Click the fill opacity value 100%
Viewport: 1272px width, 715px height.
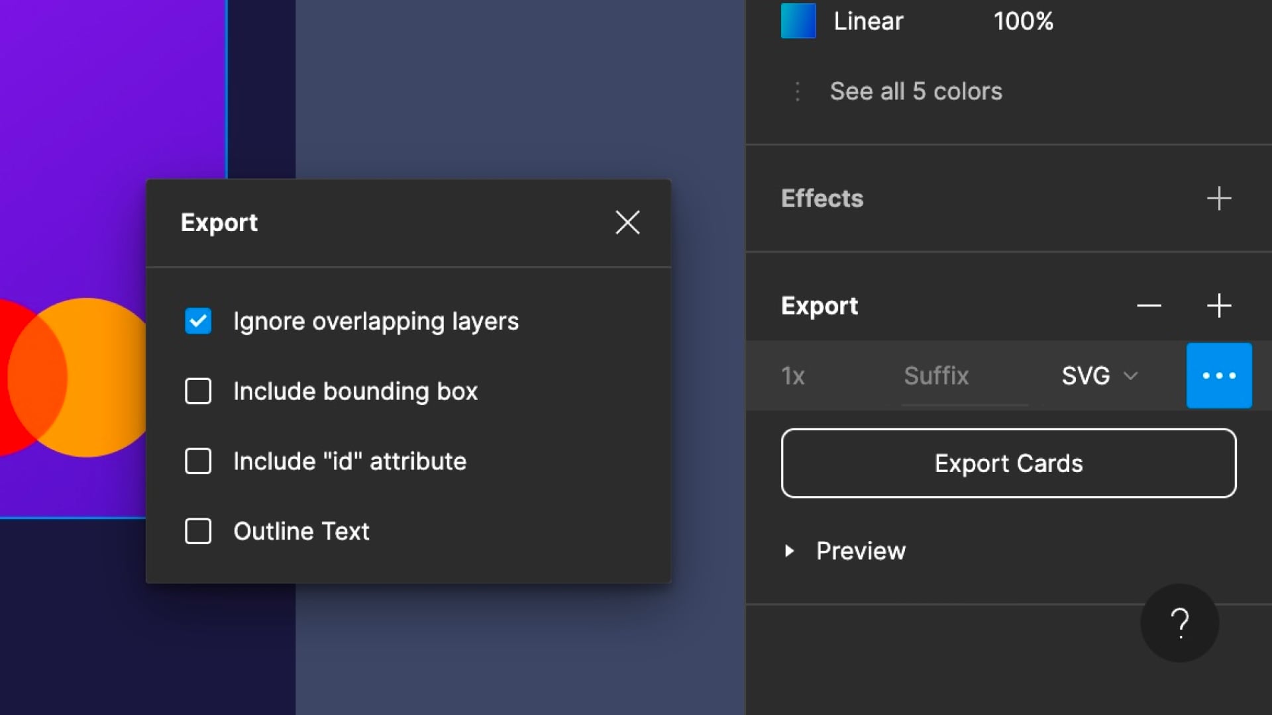point(1024,21)
